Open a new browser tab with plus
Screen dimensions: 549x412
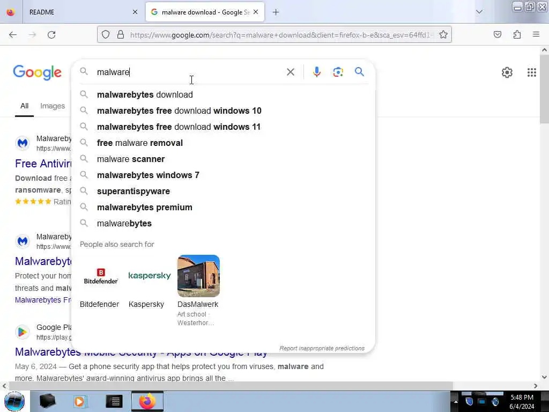pos(276,12)
